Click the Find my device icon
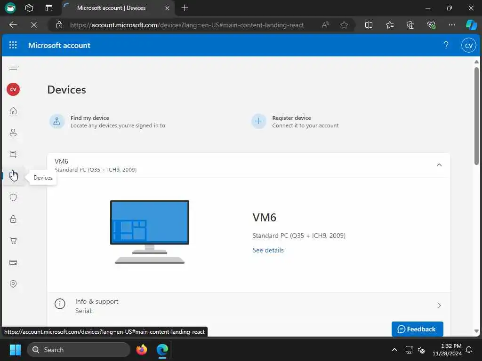This screenshot has height=361, width=482. click(57, 122)
